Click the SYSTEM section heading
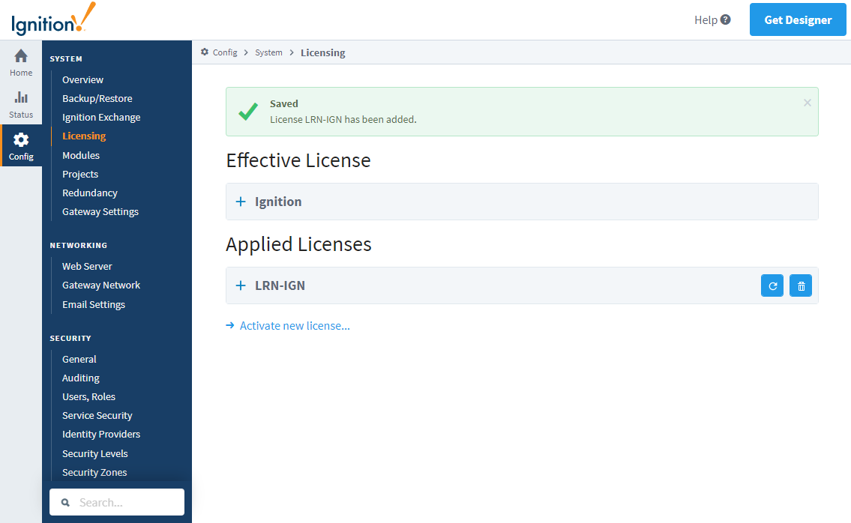 coord(66,58)
